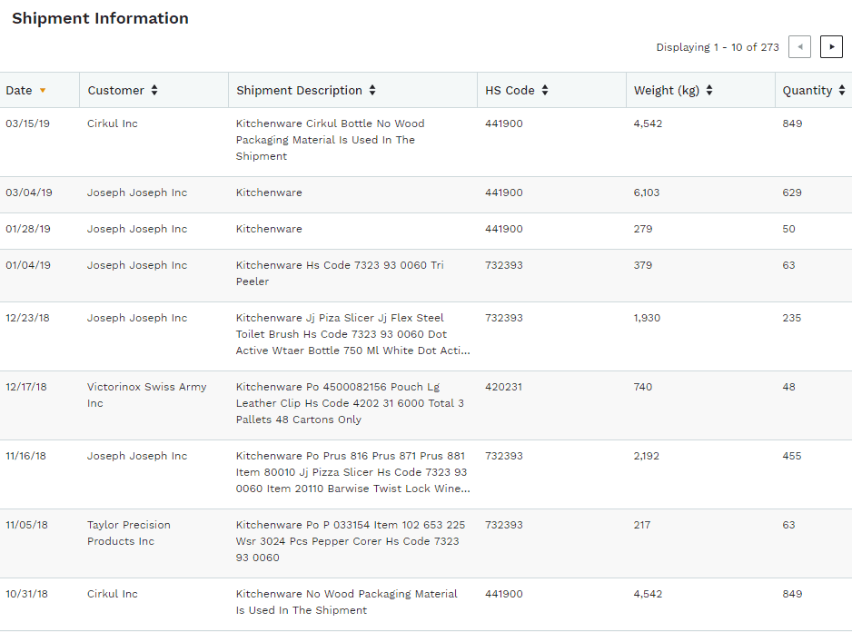Image resolution: width=852 pixels, height=632 pixels.
Task: Open Victorinox Swiss Army Inc customer
Action: point(147,395)
